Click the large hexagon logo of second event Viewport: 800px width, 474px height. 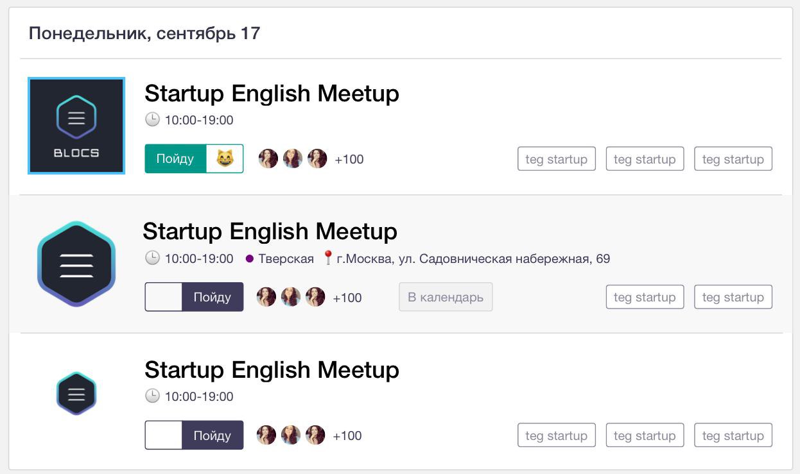pyautogui.click(x=76, y=264)
